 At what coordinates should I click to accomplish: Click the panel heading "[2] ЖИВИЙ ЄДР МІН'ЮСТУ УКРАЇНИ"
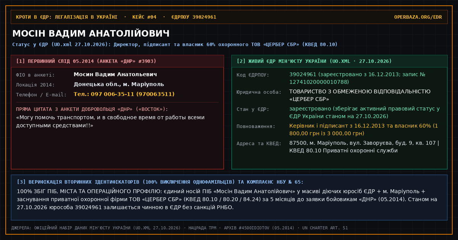[x=314, y=61]
